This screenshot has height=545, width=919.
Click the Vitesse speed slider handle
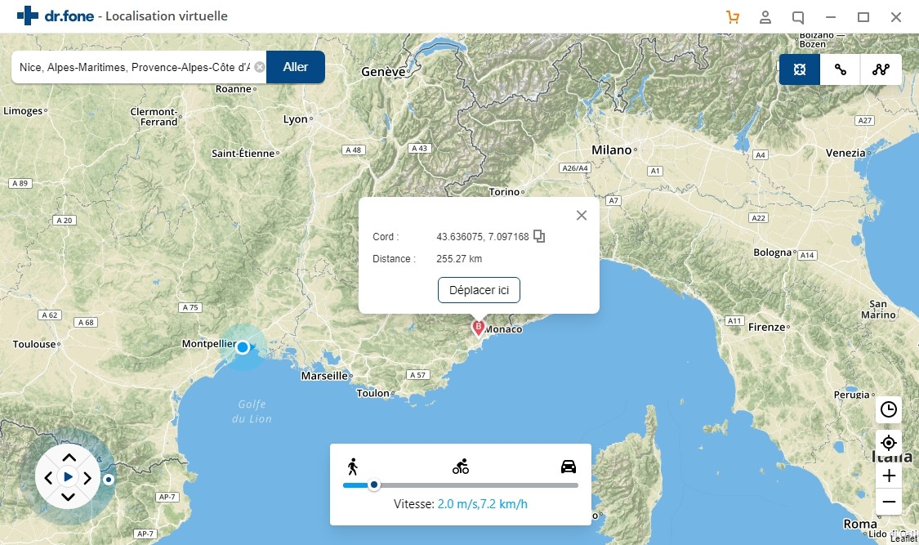pos(374,485)
